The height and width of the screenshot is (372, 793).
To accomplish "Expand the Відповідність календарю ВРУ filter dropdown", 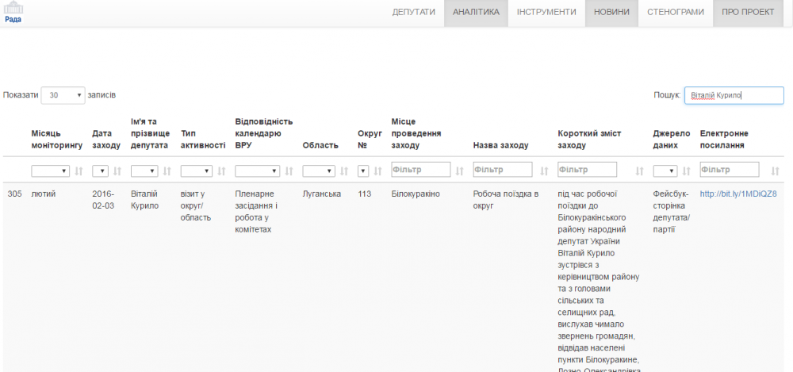I will (257, 171).
